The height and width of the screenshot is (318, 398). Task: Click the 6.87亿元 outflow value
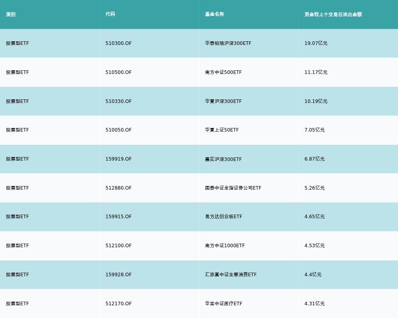tap(314, 159)
